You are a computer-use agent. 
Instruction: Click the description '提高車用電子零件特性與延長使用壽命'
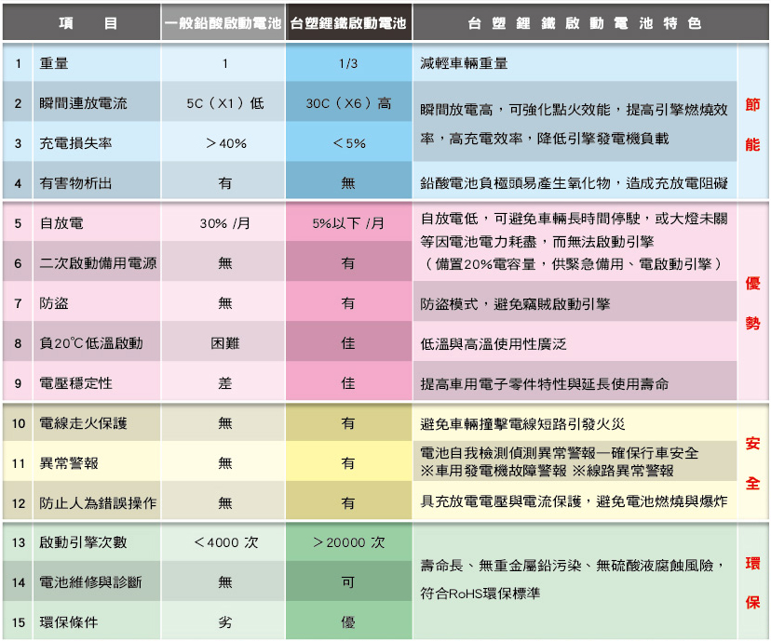click(x=545, y=383)
